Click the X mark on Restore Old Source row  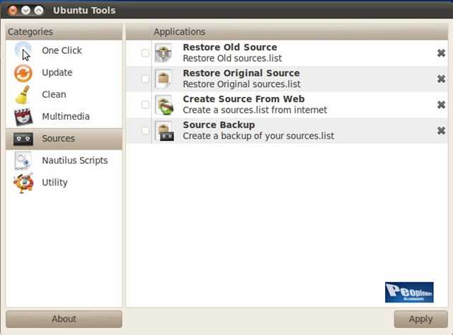pos(441,53)
